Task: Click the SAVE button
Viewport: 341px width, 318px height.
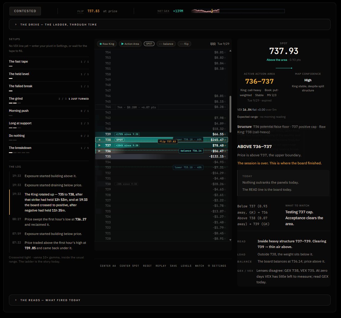Action: (173, 266)
